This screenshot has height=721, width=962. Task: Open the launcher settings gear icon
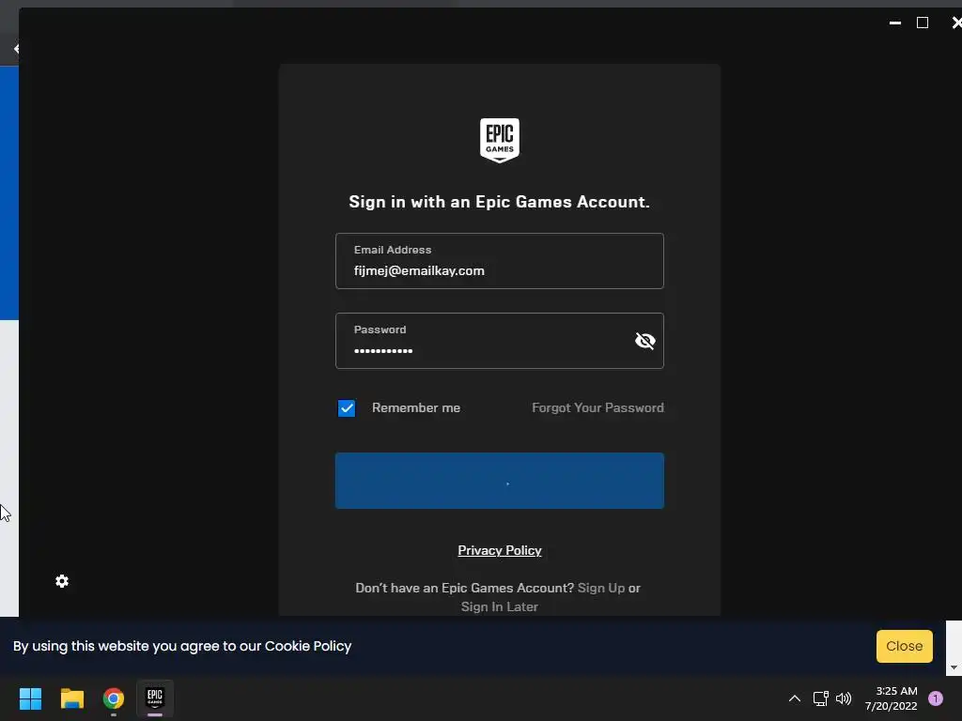[x=62, y=581]
